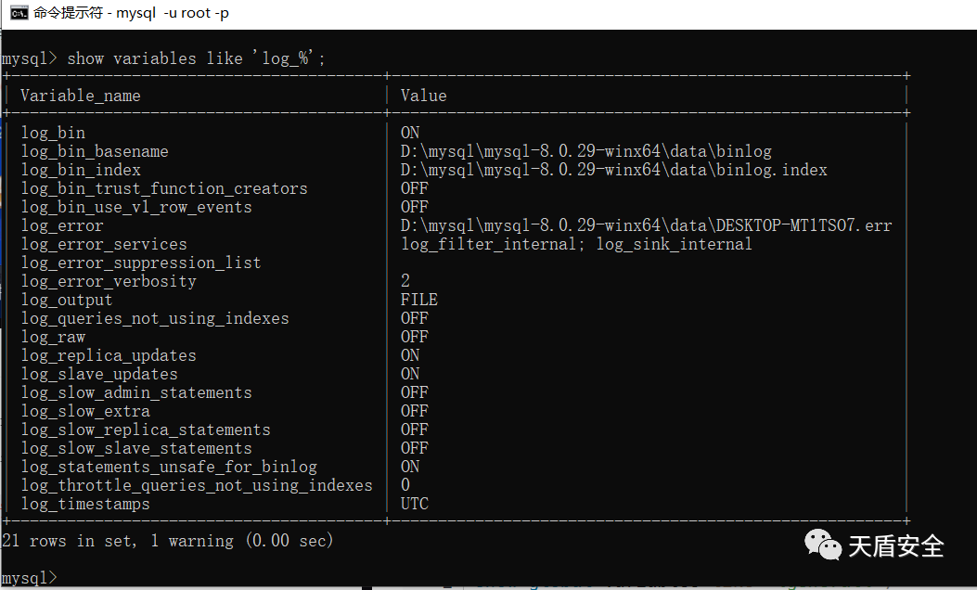Click the empty mysql> prompt at the bottom
The height and width of the screenshot is (590, 977).
point(29,578)
